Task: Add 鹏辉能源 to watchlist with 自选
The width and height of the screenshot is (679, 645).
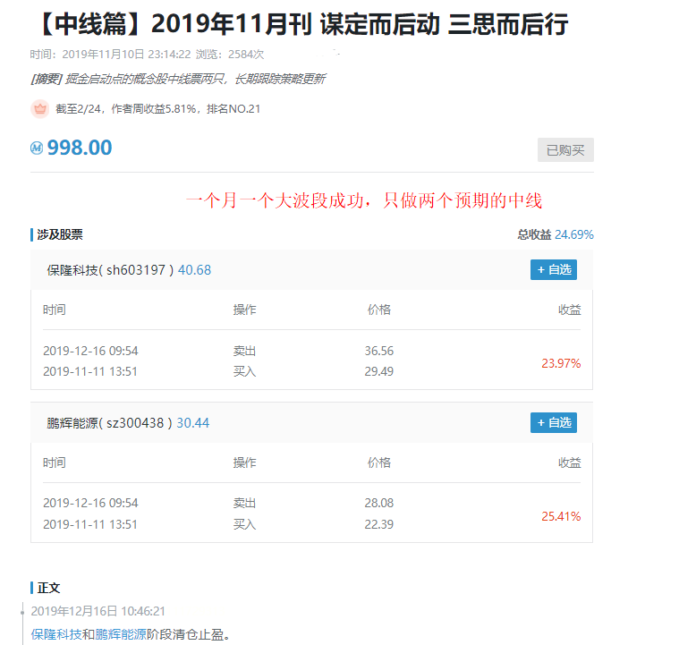Action: [x=554, y=423]
